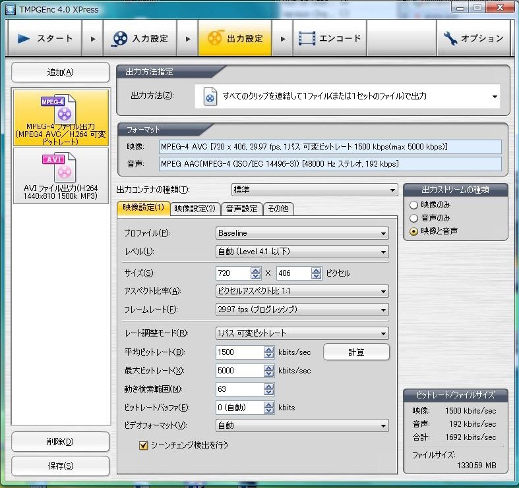This screenshot has width=519, height=488.
Task: Click height 406 size spinner arrows
Action: 317,273
